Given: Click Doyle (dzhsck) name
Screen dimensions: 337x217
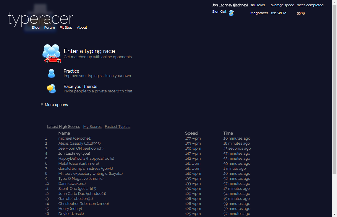Looking at the screenshot, I should click(x=71, y=214).
